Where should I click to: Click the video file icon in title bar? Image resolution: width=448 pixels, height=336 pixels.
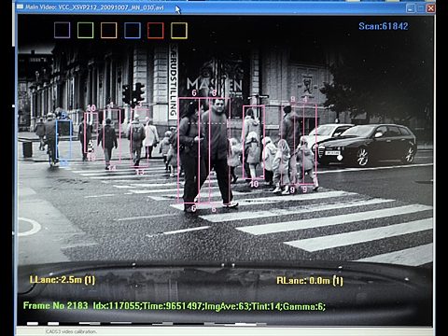tap(21, 7)
